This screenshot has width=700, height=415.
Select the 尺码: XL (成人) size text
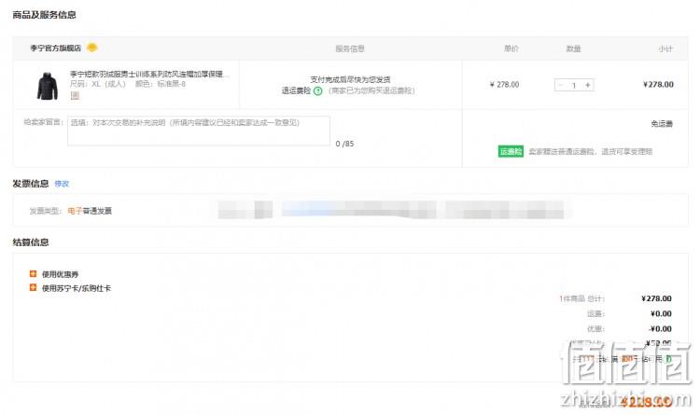click(98, 84)
